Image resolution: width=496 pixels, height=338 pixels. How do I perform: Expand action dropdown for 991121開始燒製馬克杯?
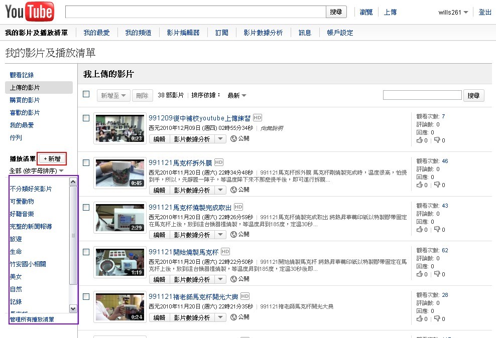pos(220,279)
